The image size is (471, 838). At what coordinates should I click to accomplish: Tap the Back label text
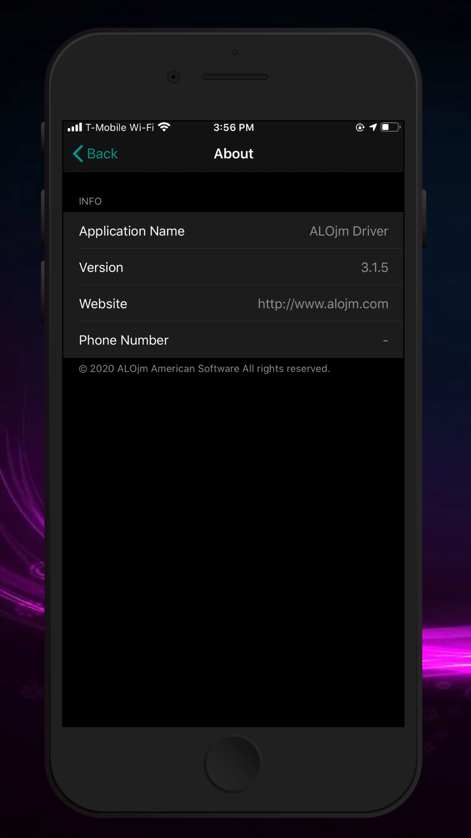(x=102, y=154)
